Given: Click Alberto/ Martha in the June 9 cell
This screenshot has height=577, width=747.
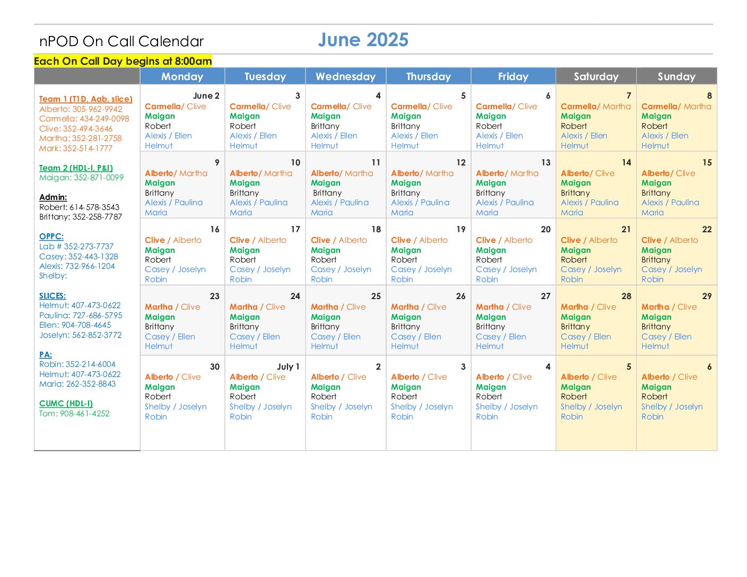Looking at the screenshot, I should point(176,173).
